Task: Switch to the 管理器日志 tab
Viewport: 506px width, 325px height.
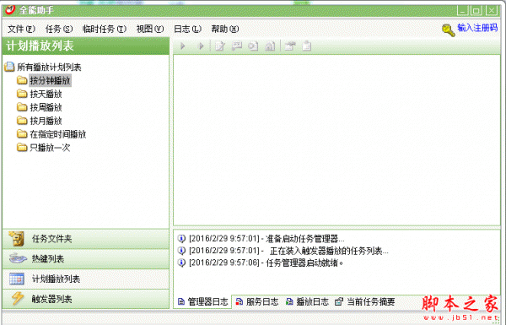Action: [x=203, y=302]
